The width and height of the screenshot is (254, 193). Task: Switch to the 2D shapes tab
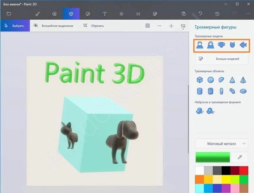coord(54,14)
